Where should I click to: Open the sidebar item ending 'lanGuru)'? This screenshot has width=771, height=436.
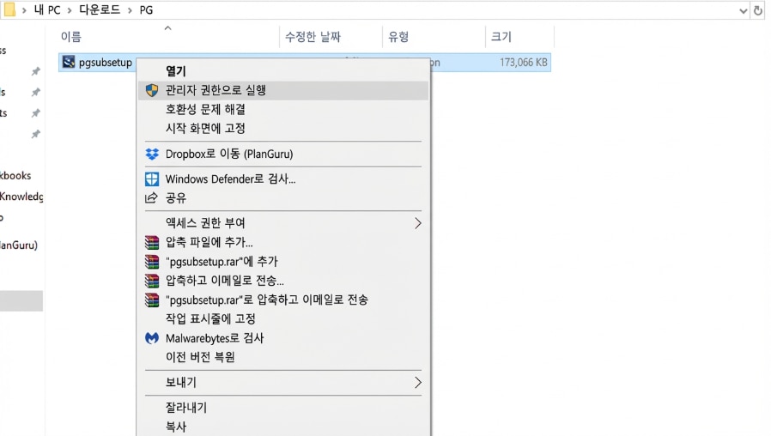19,245
